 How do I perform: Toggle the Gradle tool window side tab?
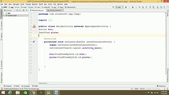[x=168, y=13]
